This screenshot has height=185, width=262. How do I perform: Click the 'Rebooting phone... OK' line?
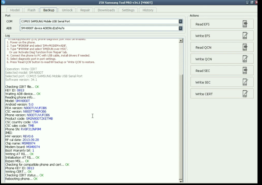tap(21, 179)
